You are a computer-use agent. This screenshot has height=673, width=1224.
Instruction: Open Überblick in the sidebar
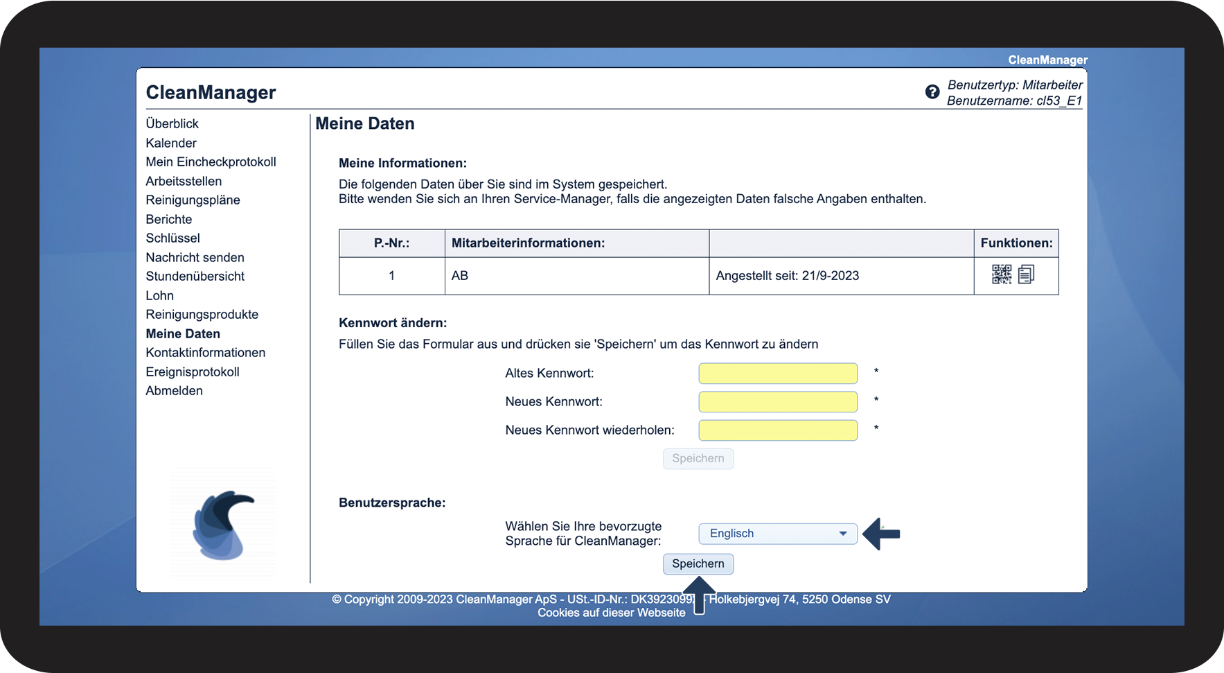pos(172,124)
